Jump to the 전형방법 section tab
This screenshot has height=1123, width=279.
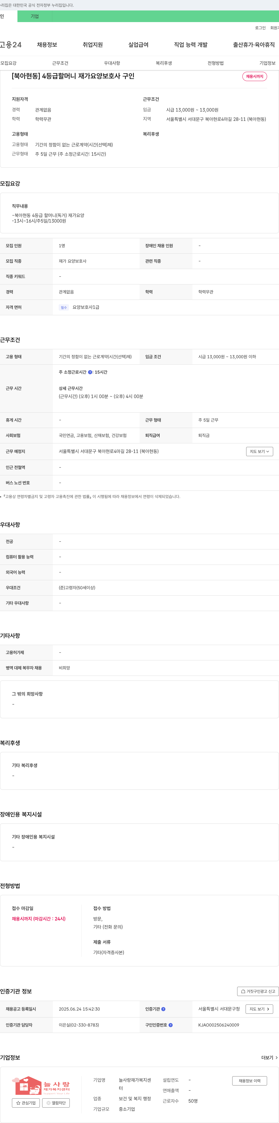click(x=216, y=63)
